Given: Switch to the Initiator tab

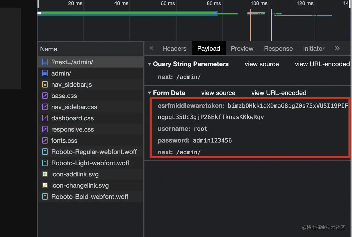Looking at the screenshot, I should (x=314, y=49).
